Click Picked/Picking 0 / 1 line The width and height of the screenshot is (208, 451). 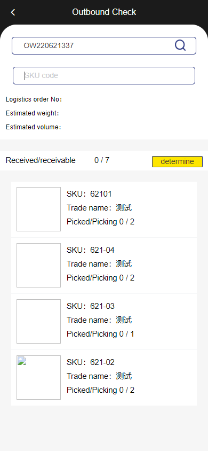click(100, 334)
